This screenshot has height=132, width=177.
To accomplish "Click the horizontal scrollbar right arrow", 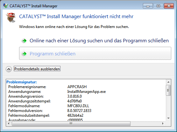I will 163,123.
